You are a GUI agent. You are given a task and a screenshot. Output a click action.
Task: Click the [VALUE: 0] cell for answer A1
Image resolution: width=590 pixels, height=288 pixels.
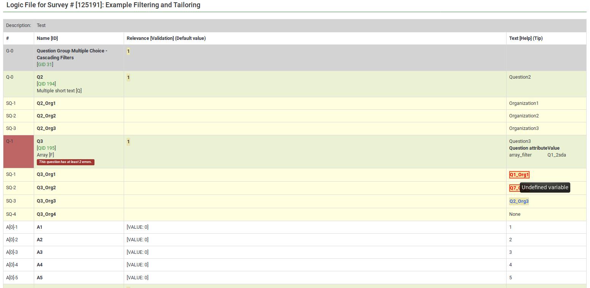pyautogui.click(x=137, y=227)
